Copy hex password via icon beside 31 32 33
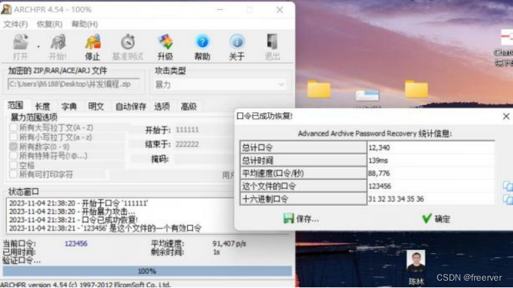This screenshot has height=288, width=513. [x=508, y=199]
